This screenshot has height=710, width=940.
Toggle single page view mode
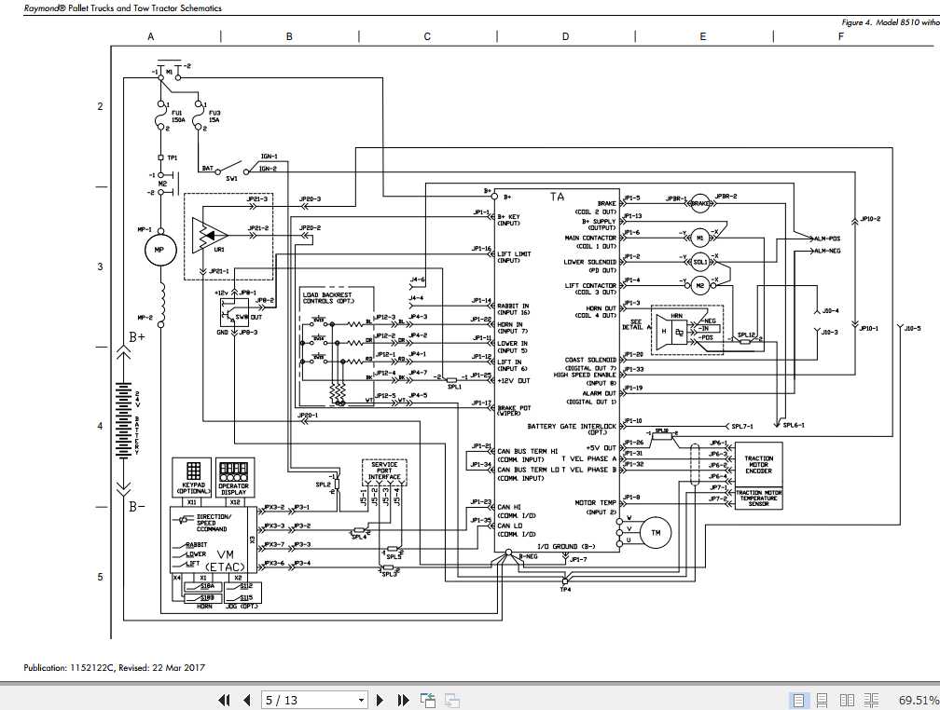pos(798,699)
